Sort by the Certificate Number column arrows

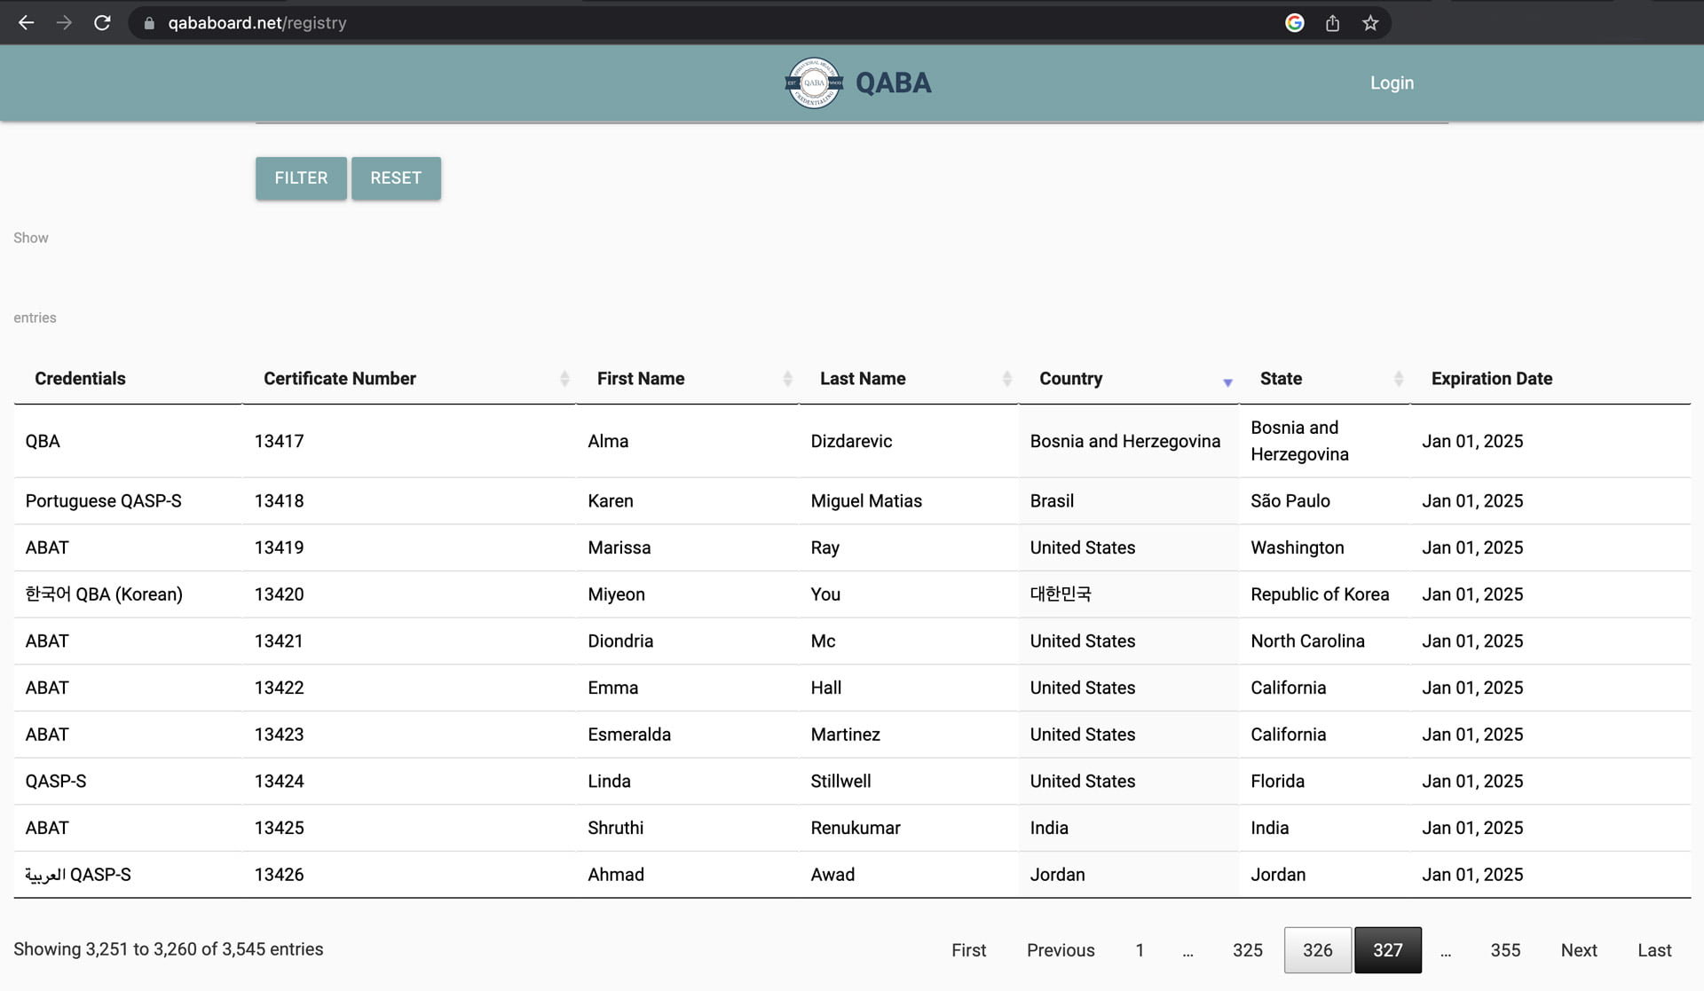564,379
